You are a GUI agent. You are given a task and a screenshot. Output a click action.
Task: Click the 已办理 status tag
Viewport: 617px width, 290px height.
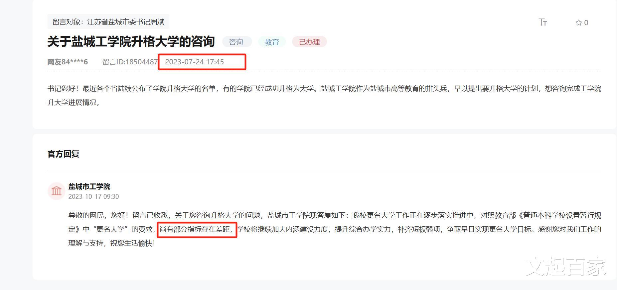coord(309,42)
